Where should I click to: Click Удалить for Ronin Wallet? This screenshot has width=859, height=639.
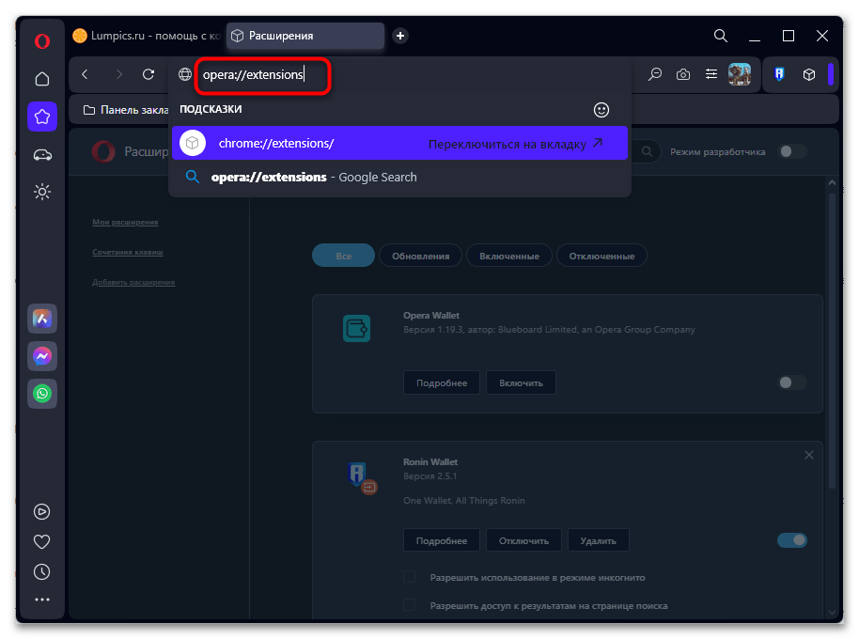pyautogui.click(x=599, y=540)
